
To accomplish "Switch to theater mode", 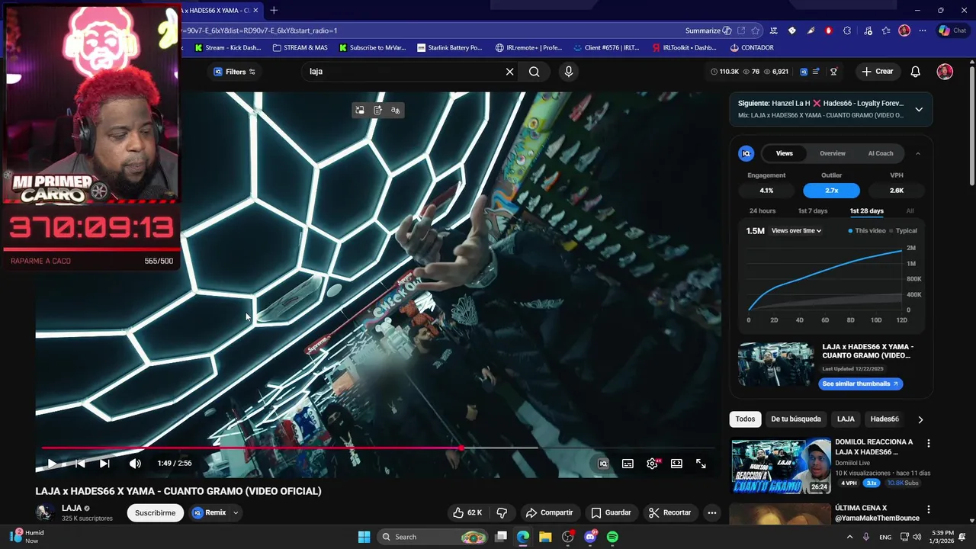I will click(x=676, y=464).
